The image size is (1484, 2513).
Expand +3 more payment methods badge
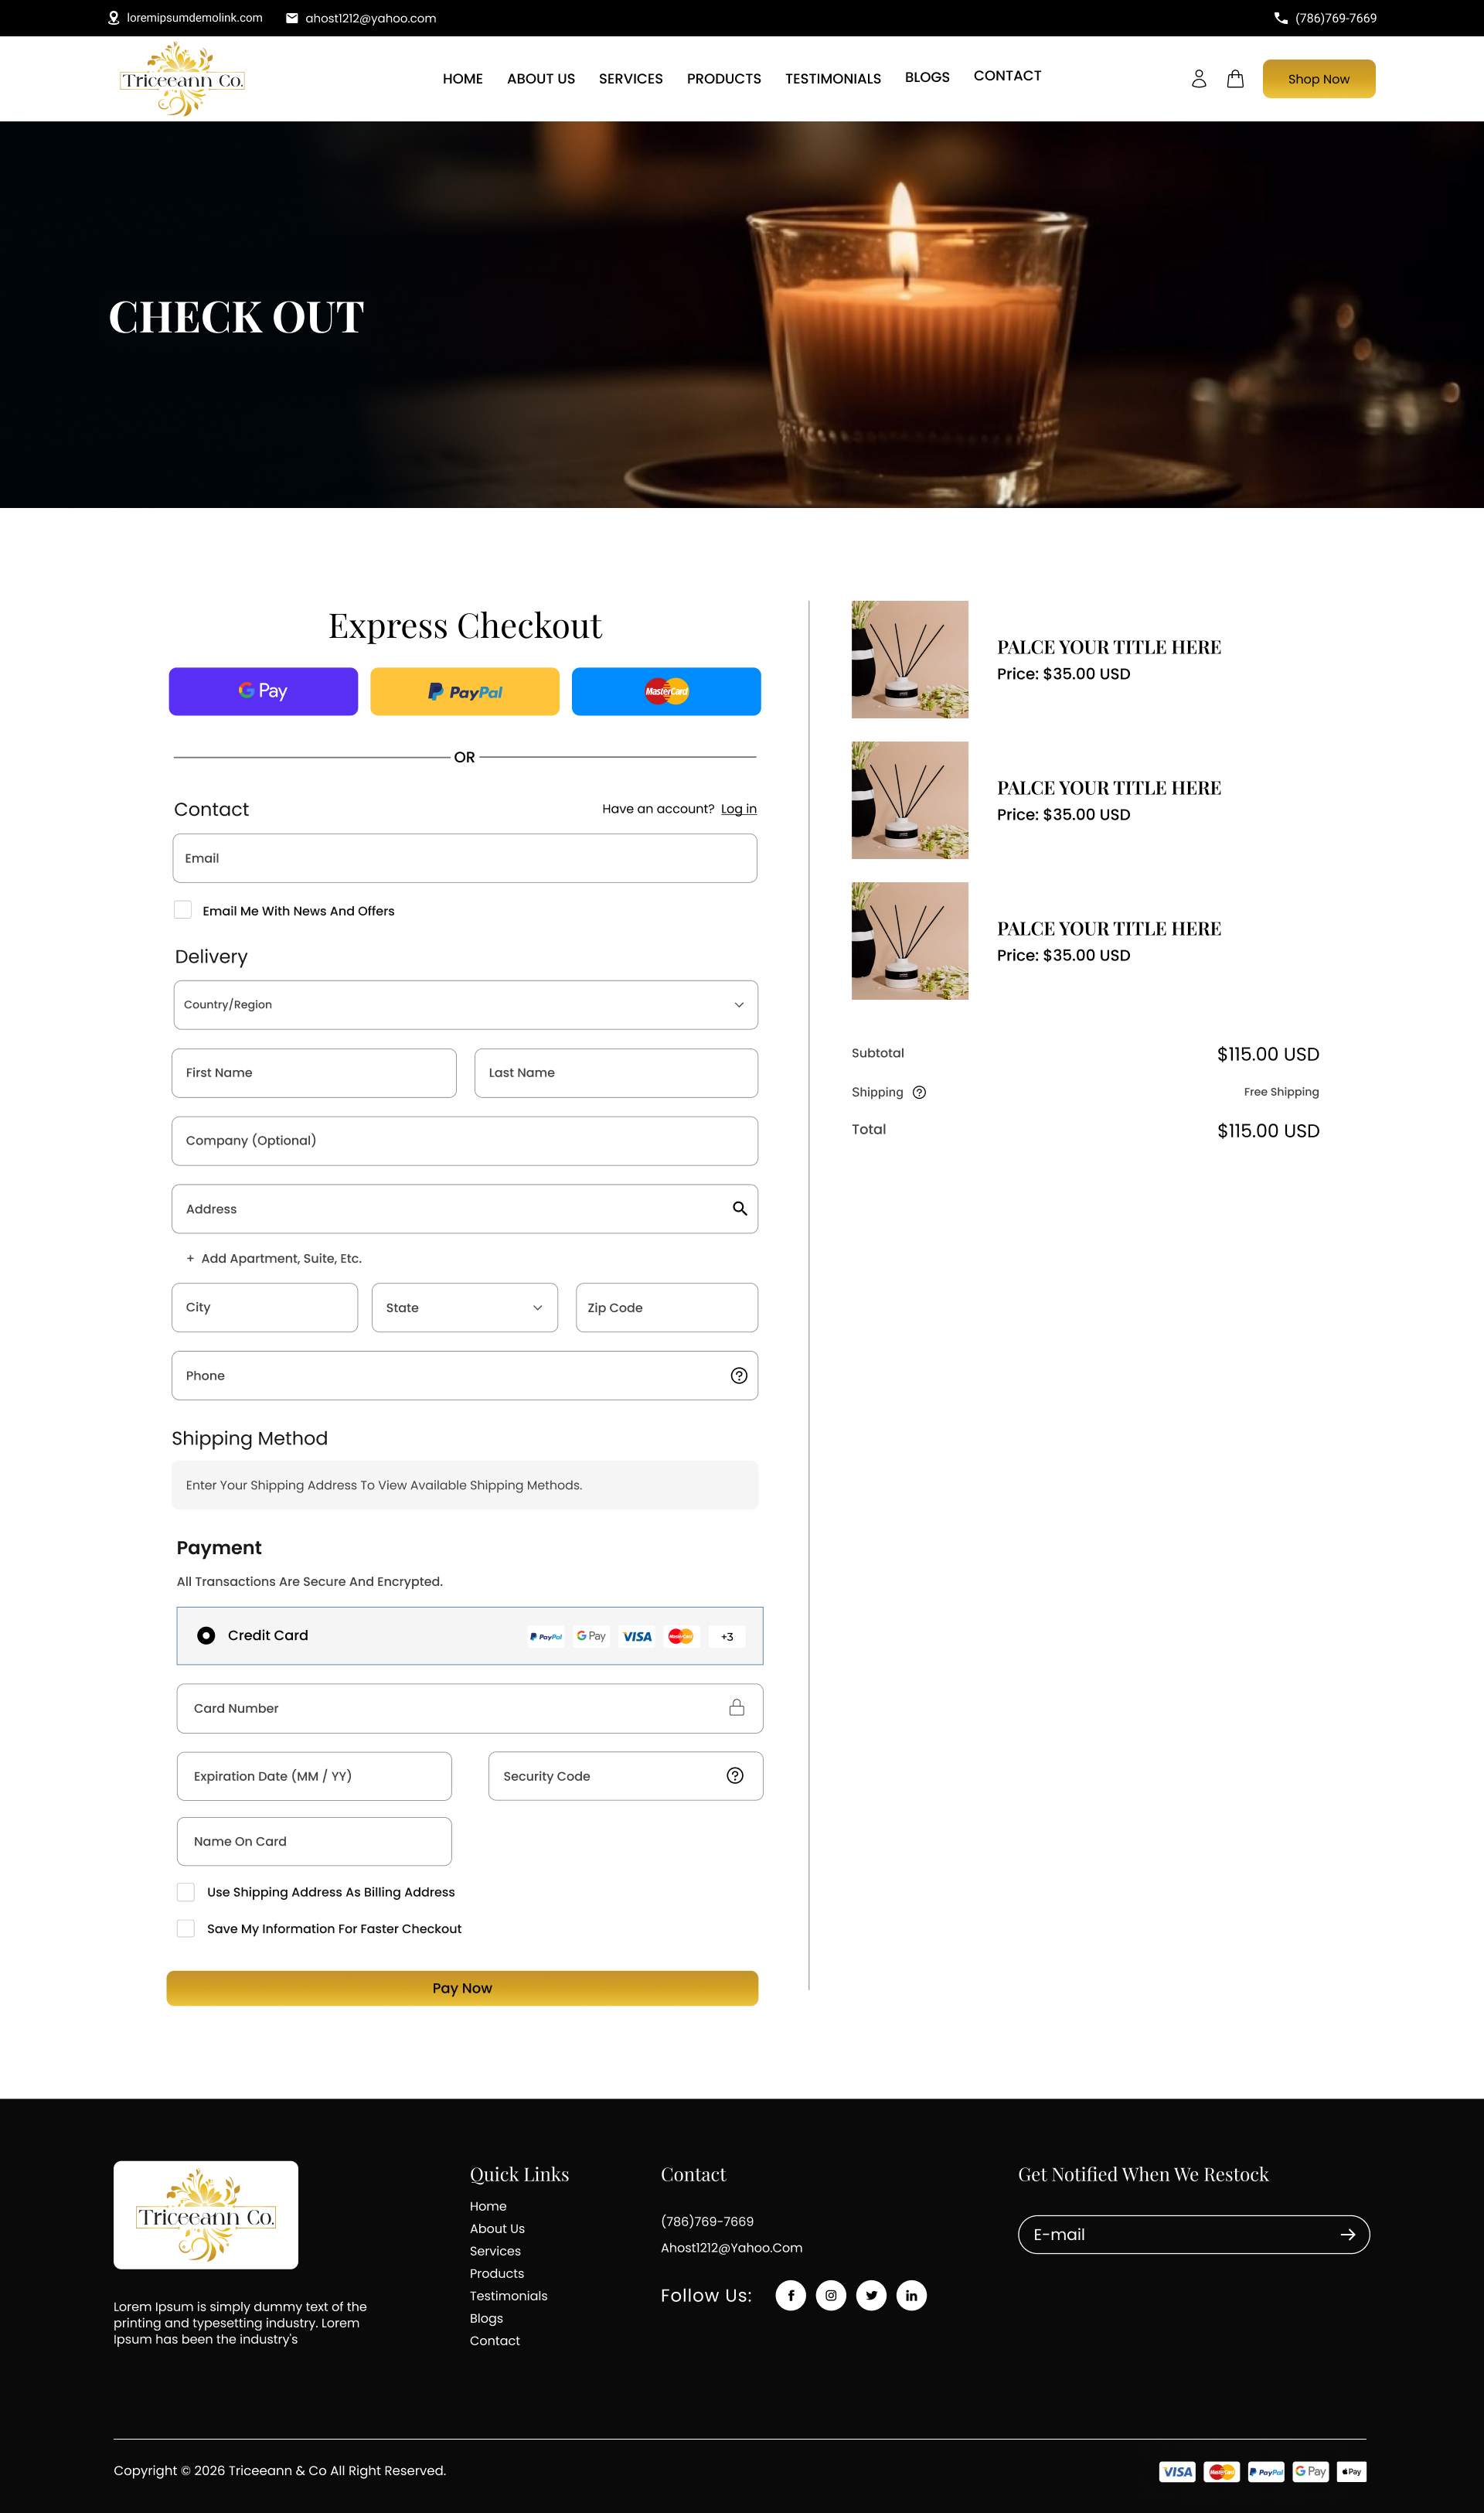click(727, 1637)
